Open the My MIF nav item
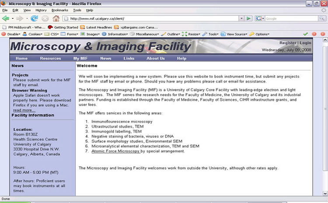328x203 pixels. 80,58
